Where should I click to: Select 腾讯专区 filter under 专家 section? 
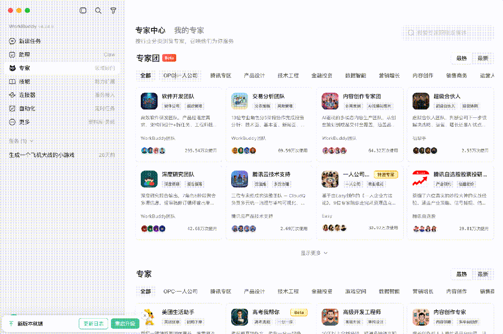[x=220, y=291]
